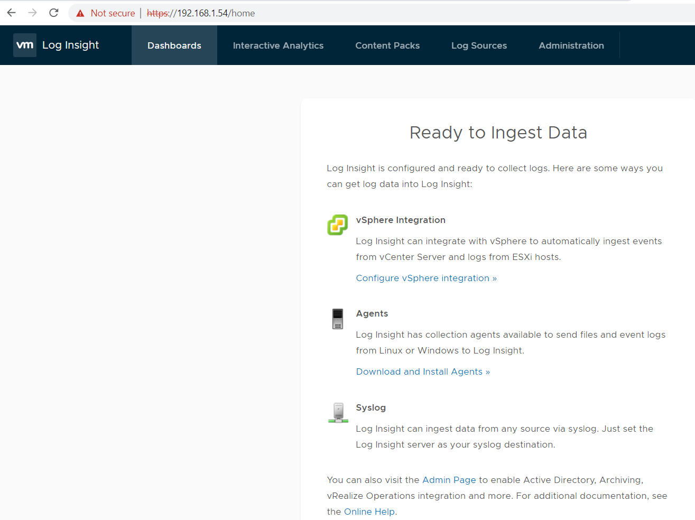Click the Syslog network server icon
Screen dimensions: 695x520
(338, 413)
